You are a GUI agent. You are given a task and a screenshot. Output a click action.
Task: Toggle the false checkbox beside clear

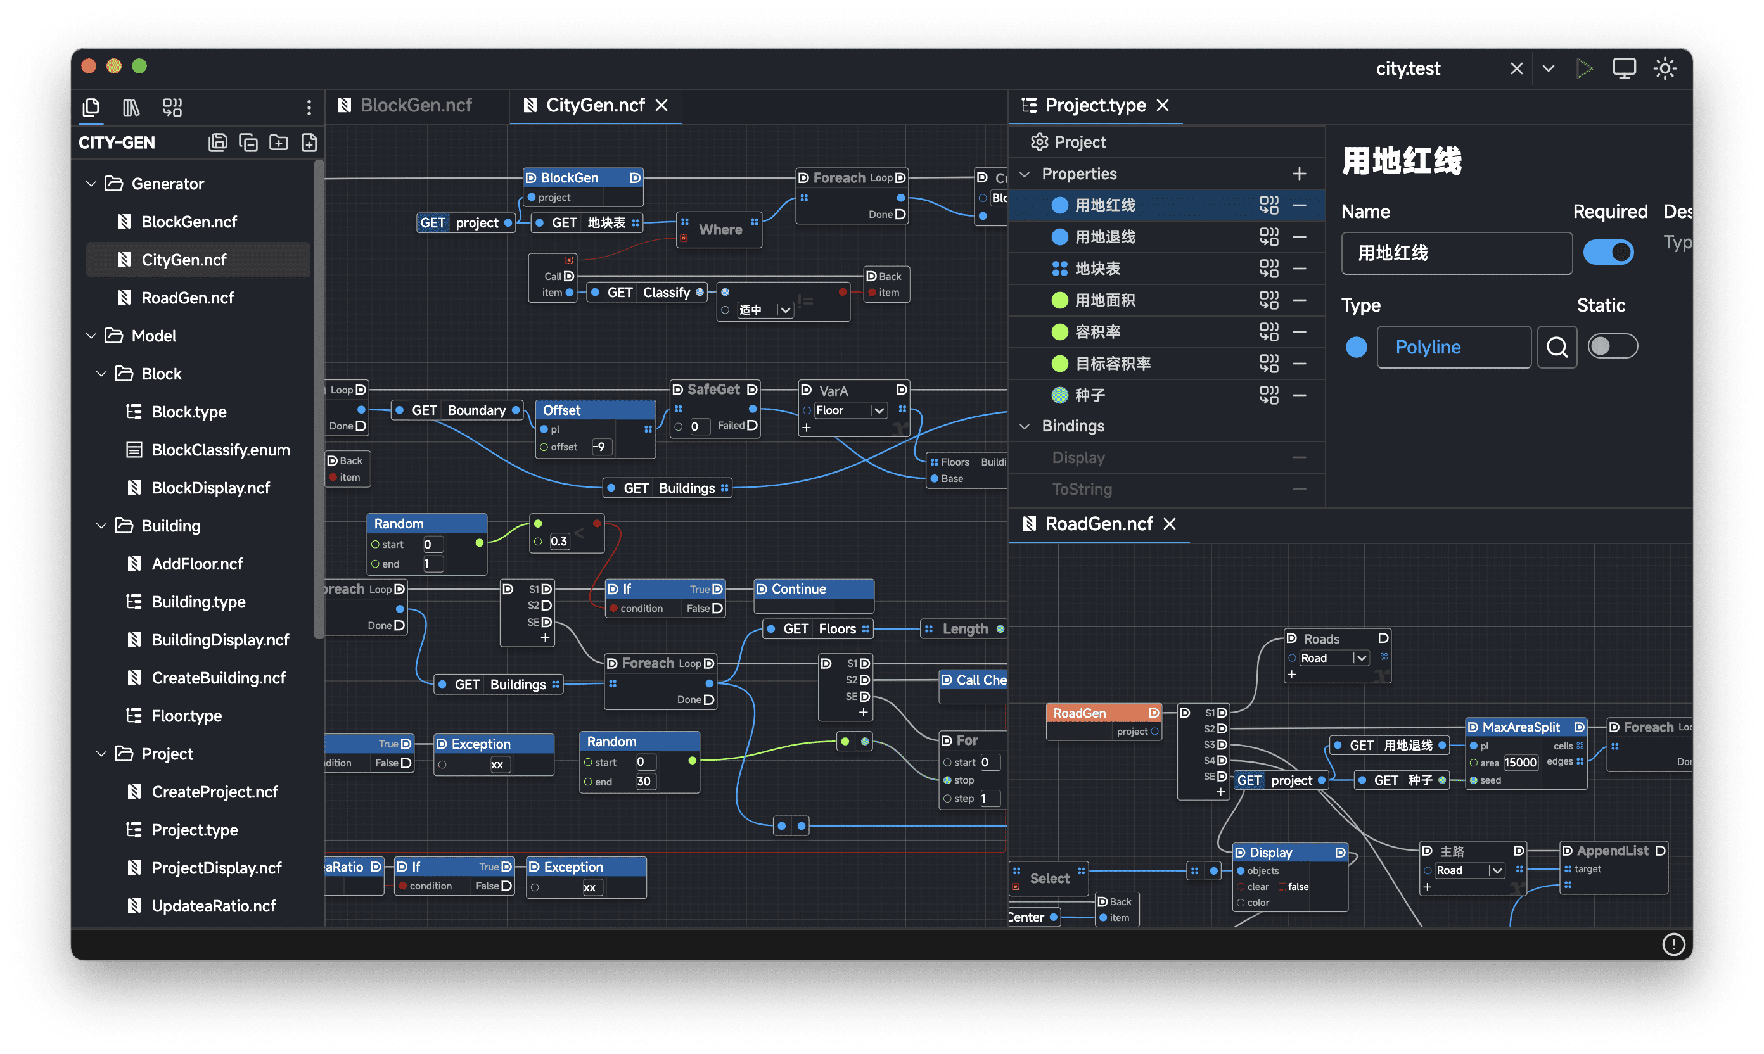(x=1282, y=886)
